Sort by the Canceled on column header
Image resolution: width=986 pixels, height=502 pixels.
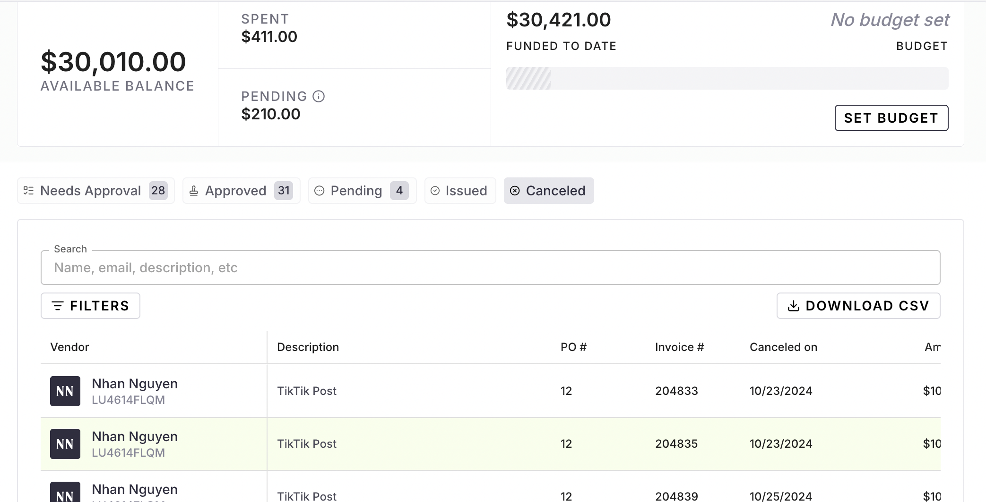pos(783,347)
